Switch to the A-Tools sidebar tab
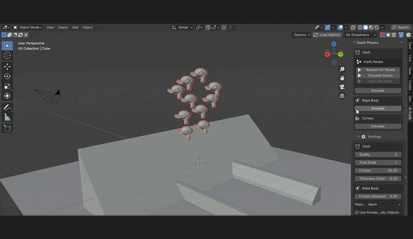This screenshot has width=413, height=239. click(410, 114)
